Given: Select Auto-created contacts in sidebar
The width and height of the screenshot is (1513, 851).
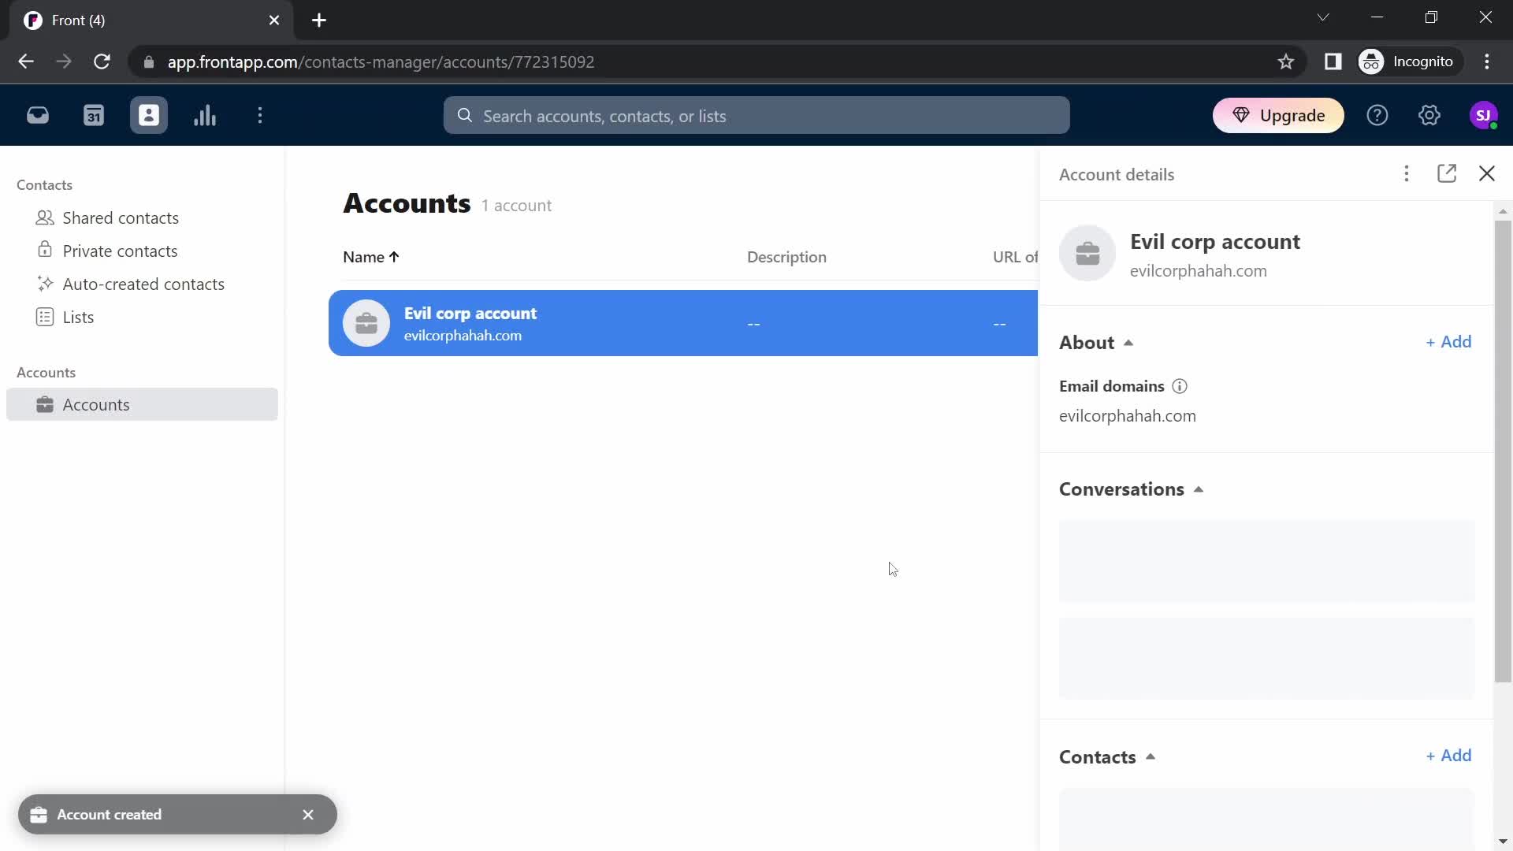Looking at the screenshot, I should pyautogui.click(x=143, y=284).
